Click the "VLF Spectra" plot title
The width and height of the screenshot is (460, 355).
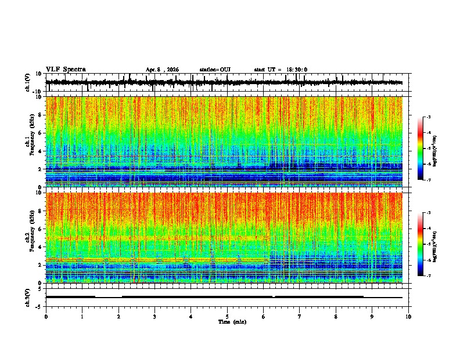(x=66, y=70)
